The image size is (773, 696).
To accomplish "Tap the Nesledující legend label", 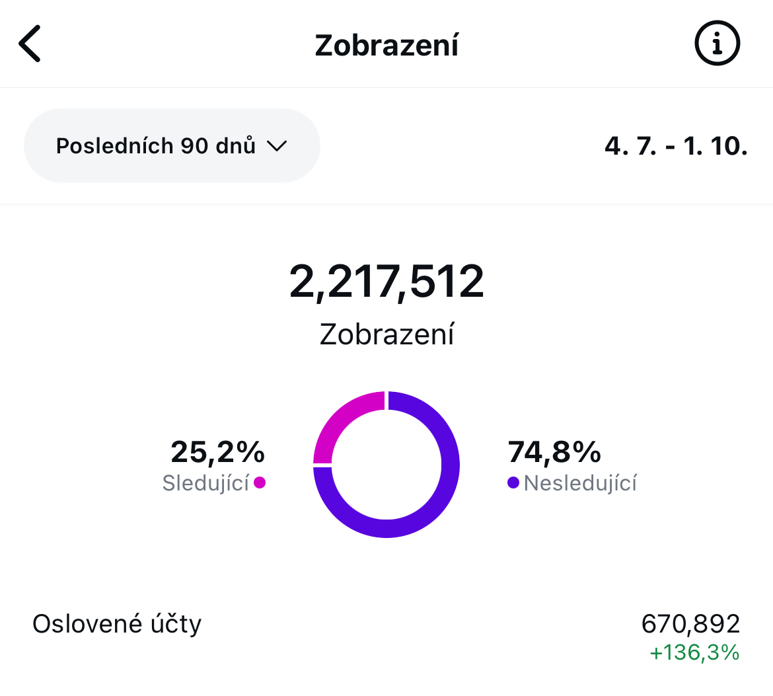I will click(580, 483).
